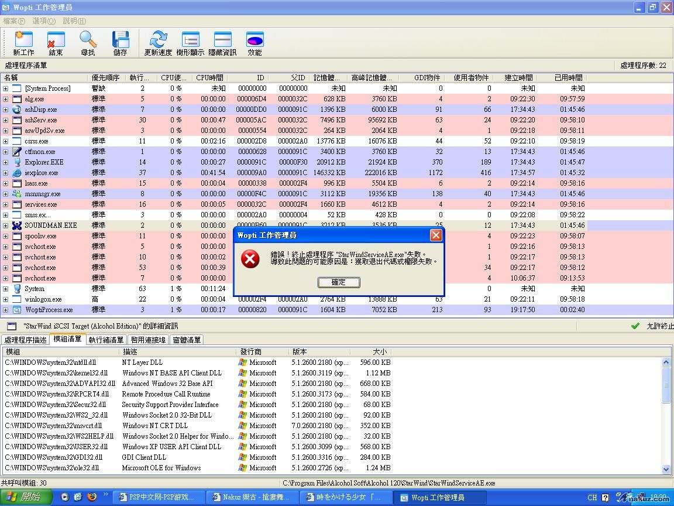The image size is (674, 506).
Task: Open the 選項(O) menu
Action: (x=44, y=20)
